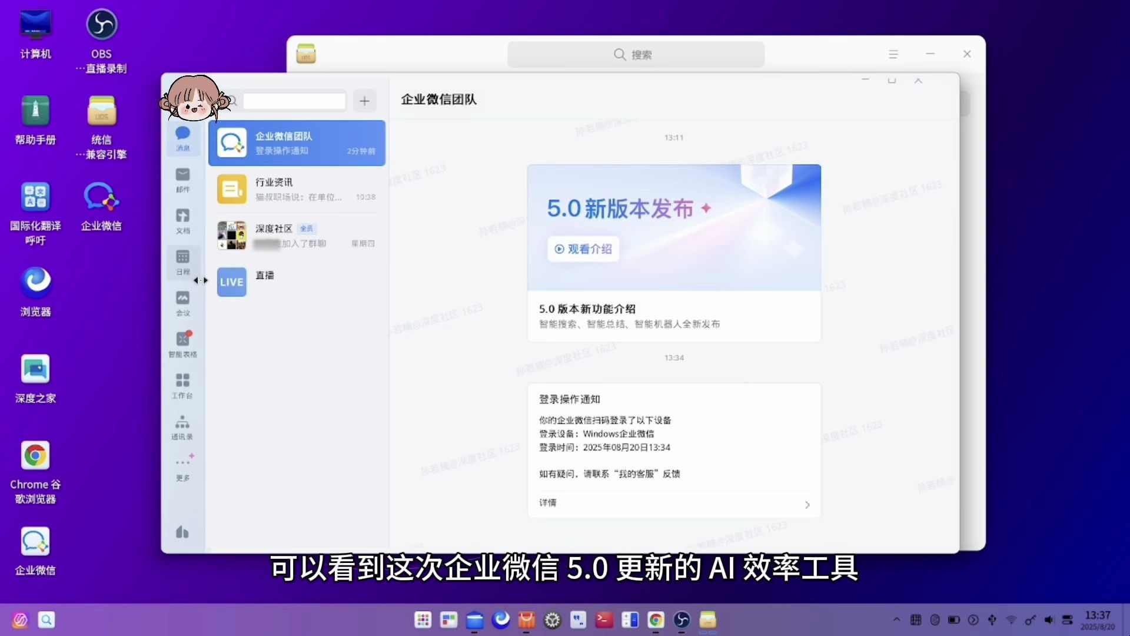This screenshot has height=636, width=1130.
Task: Open the calculator icon in taskbar
Action: [x=630, y=620]
